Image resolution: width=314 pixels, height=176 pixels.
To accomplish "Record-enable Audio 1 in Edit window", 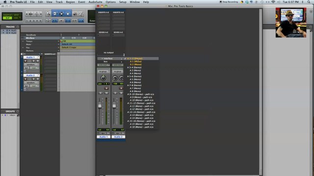I will [x=26, y=61].
